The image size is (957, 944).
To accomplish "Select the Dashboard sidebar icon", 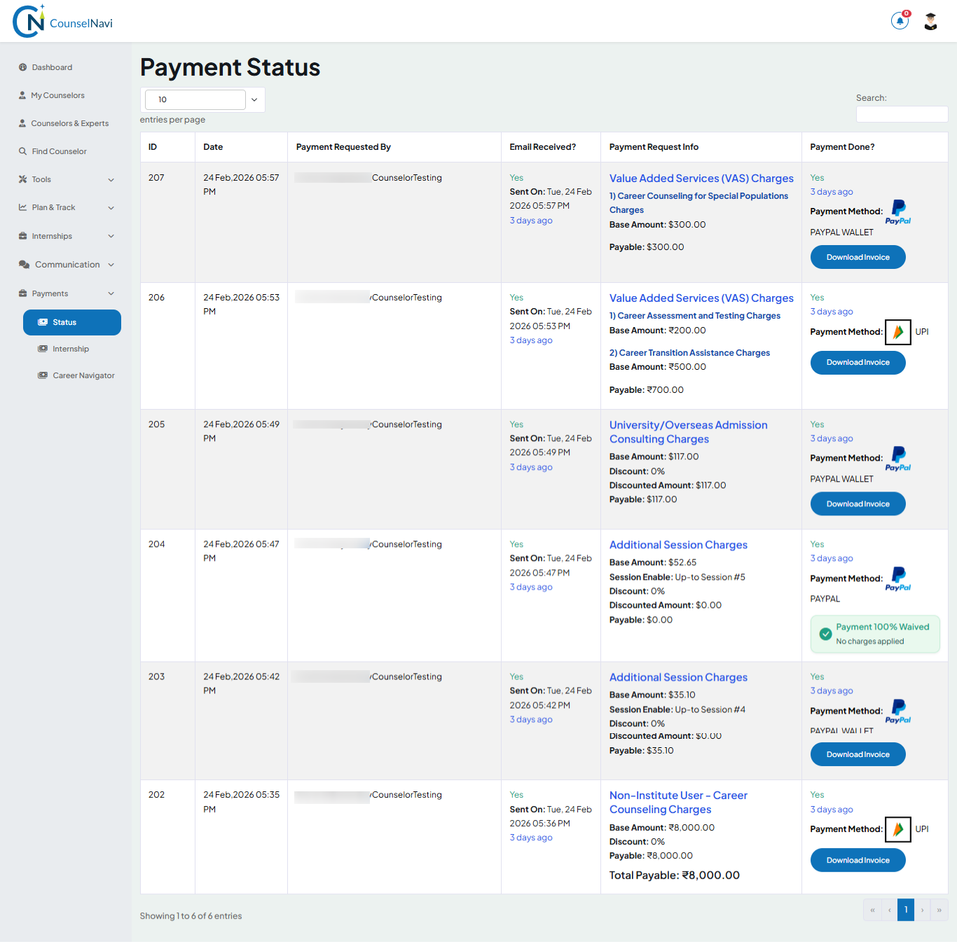I will [22, 67].
